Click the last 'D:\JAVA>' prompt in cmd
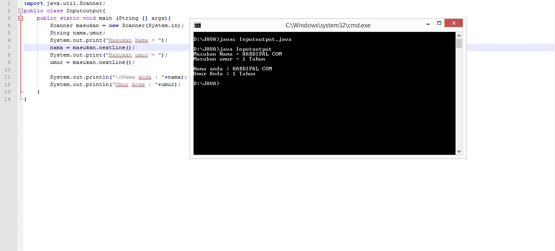 point(206,84)
